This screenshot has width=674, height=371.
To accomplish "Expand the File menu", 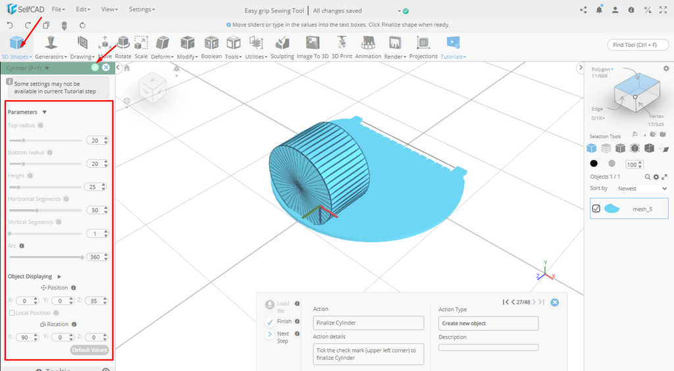I will coord(58,9).
